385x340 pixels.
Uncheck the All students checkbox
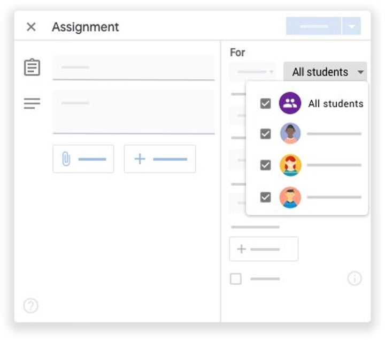[265, 103]
